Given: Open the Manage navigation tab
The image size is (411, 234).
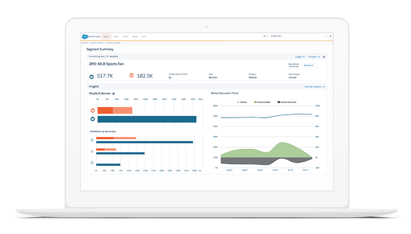Looking at the screenshot, I should point(135,37).
